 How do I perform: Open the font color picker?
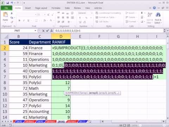(51, 20)
